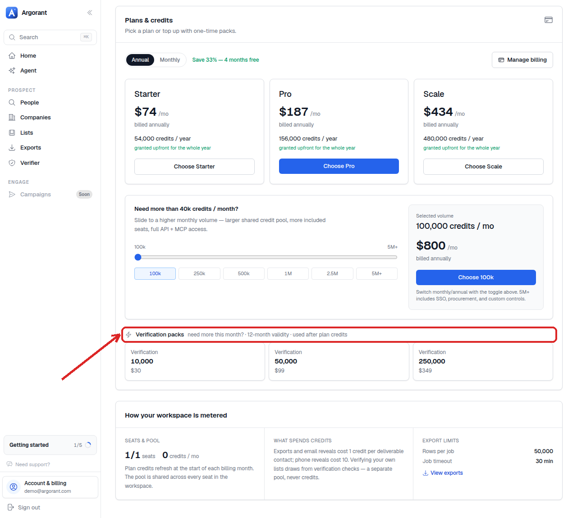Click the account avatar icon
This screenshot has height=518, width=577.
[14, 487]
